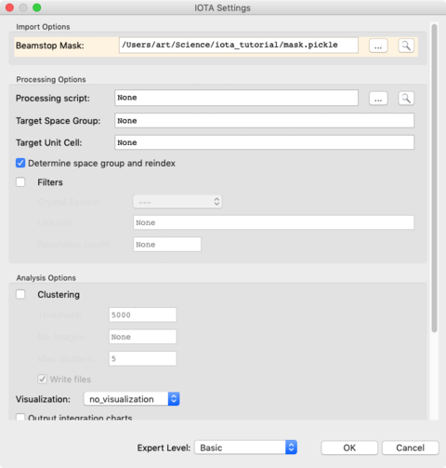446x468 pixels.
Task: Open the Visualization dropdown
Action: [x=132, y=399]
